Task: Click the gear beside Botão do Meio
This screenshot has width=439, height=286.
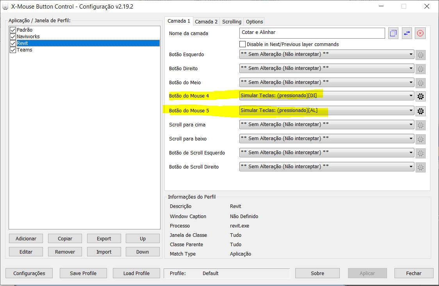Action: (420, 83)
